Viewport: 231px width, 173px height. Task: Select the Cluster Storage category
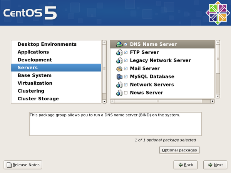pos(56,99)
